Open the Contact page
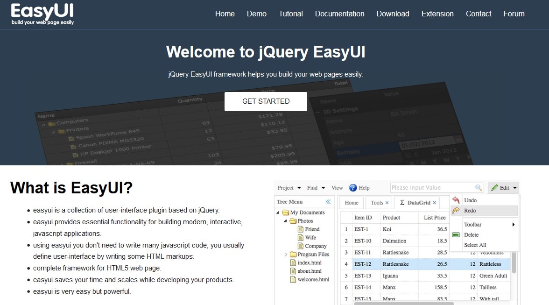The height and width of the screenshot is (305, 549). point(478,14)
